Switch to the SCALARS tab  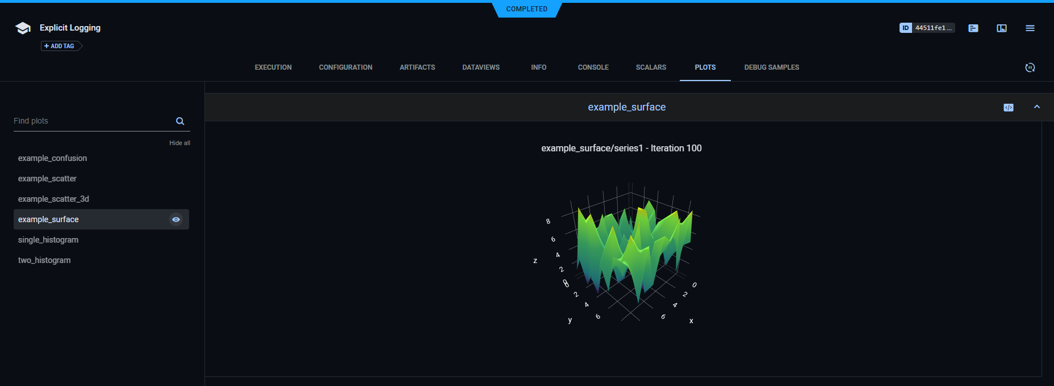pyautogui.click(x=651, y=67)
